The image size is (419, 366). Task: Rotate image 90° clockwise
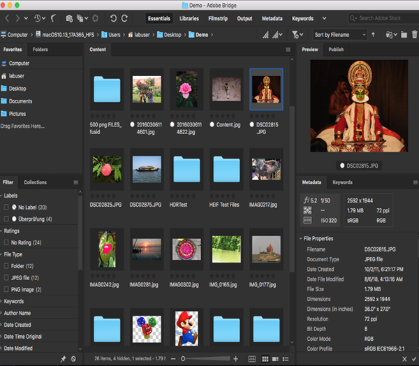[x=124, y=18]
